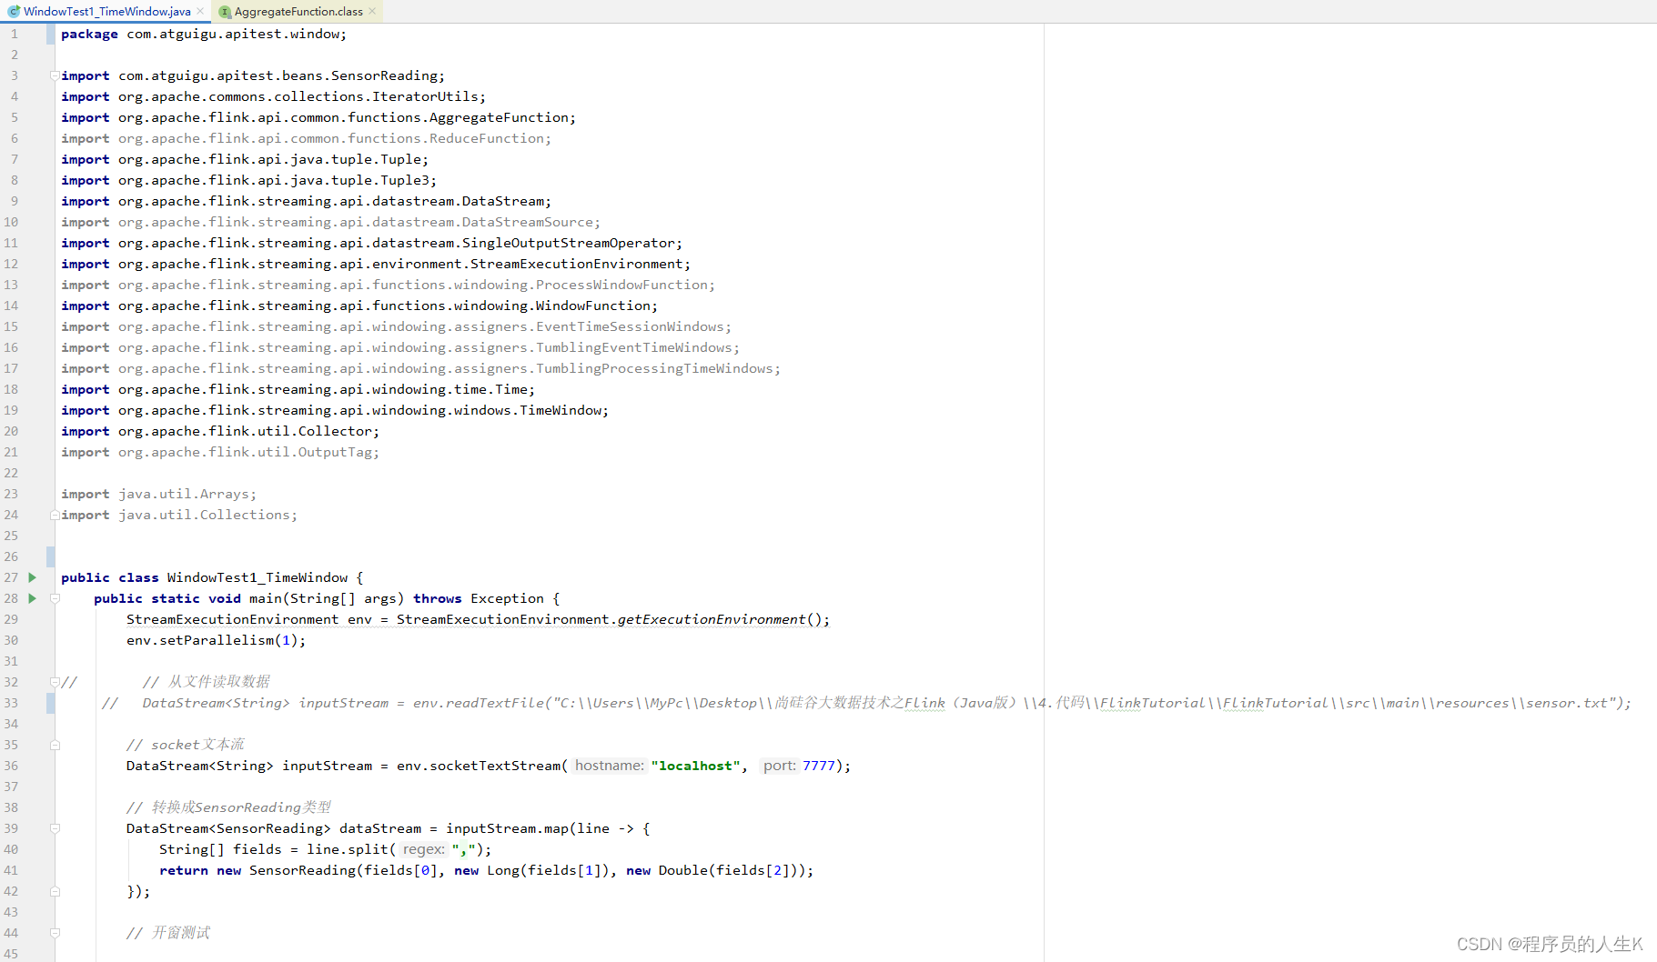Click the IteratorUtils import line

pos(273,96)
